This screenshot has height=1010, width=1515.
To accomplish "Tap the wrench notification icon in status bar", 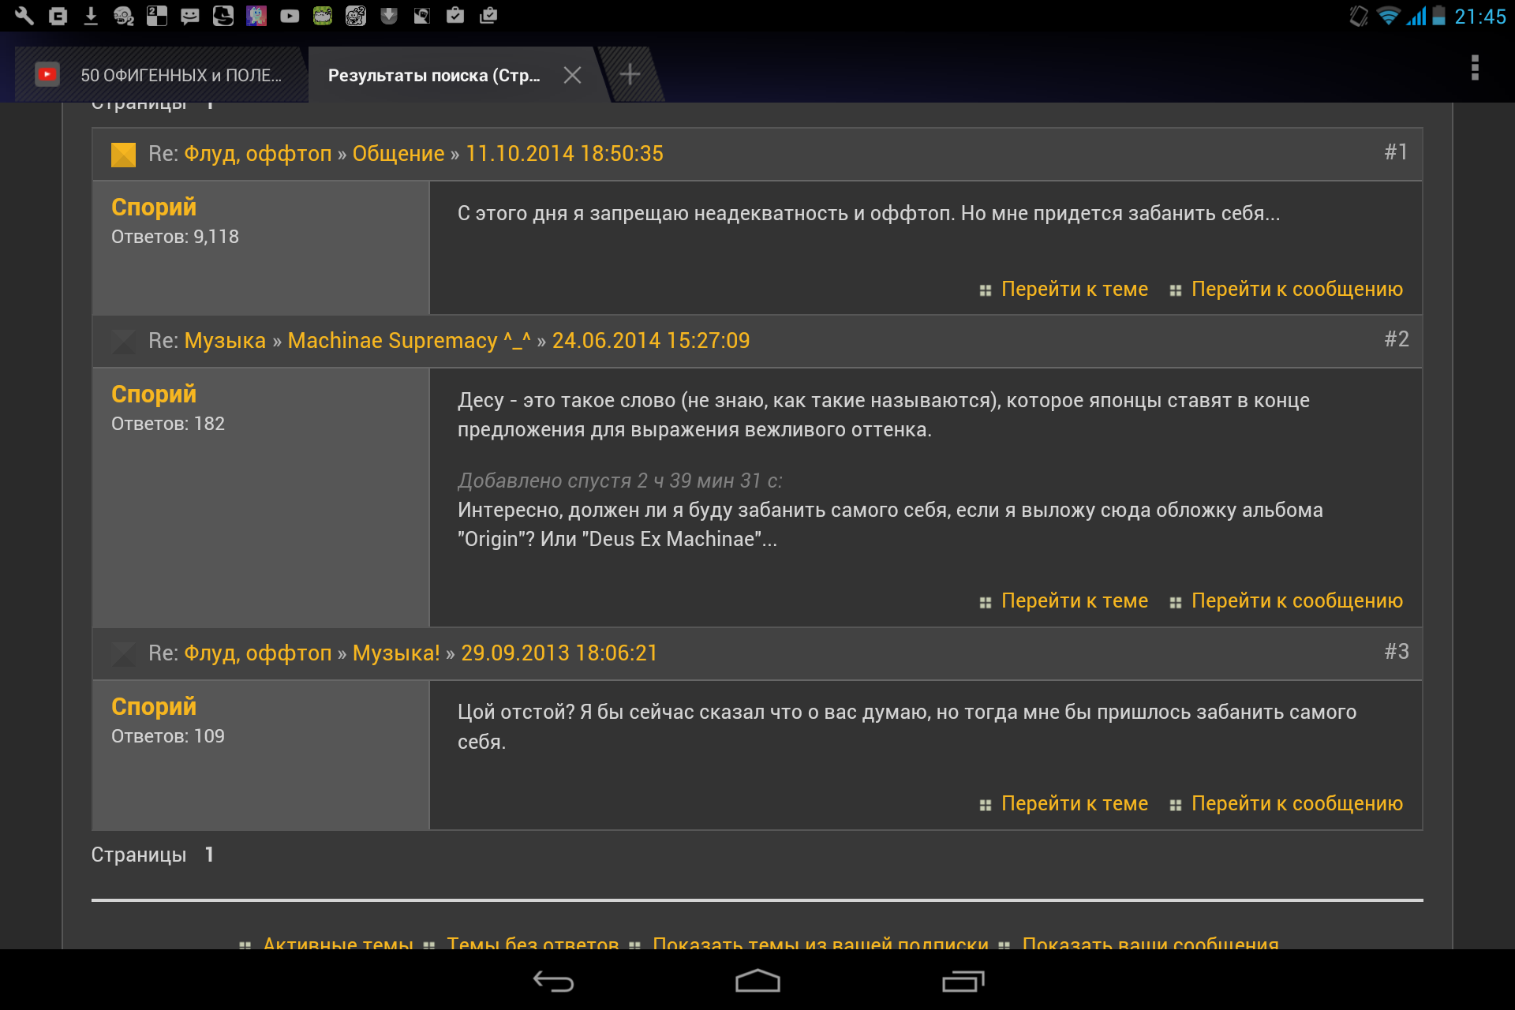I will point(24,16).
